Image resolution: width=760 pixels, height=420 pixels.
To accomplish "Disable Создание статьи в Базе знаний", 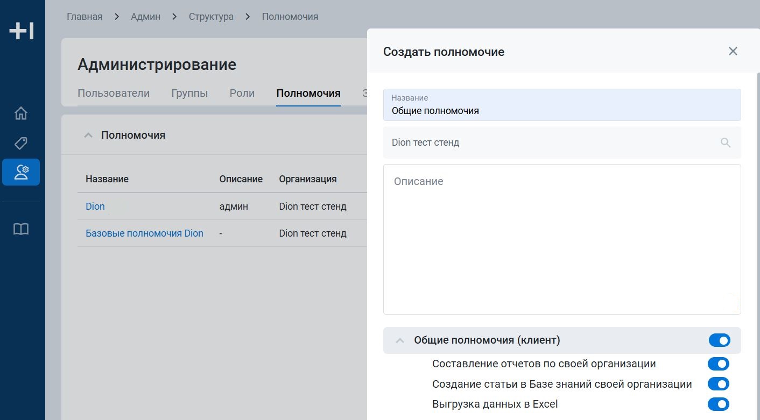I will (718, 384).
